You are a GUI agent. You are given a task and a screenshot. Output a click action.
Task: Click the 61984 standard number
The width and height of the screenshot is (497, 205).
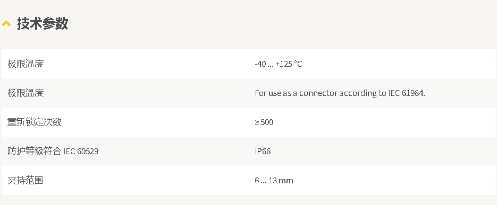point(414,93)
